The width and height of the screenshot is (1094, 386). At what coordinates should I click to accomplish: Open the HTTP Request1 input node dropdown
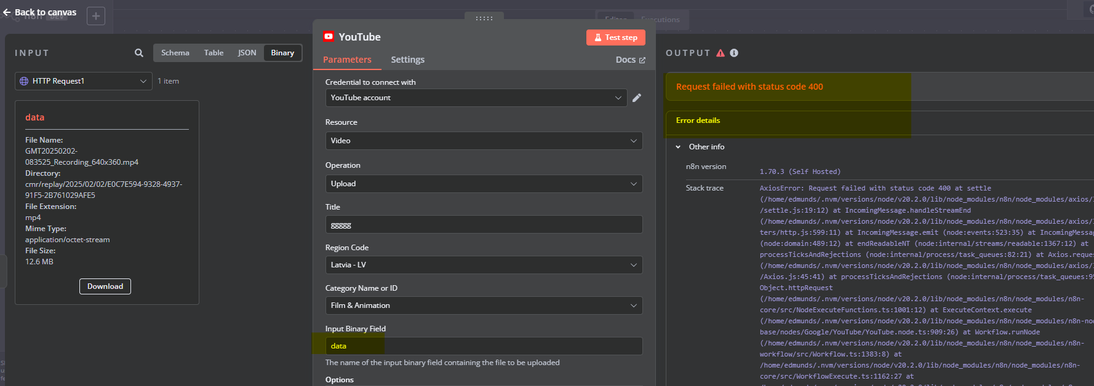tap(84, 81)
